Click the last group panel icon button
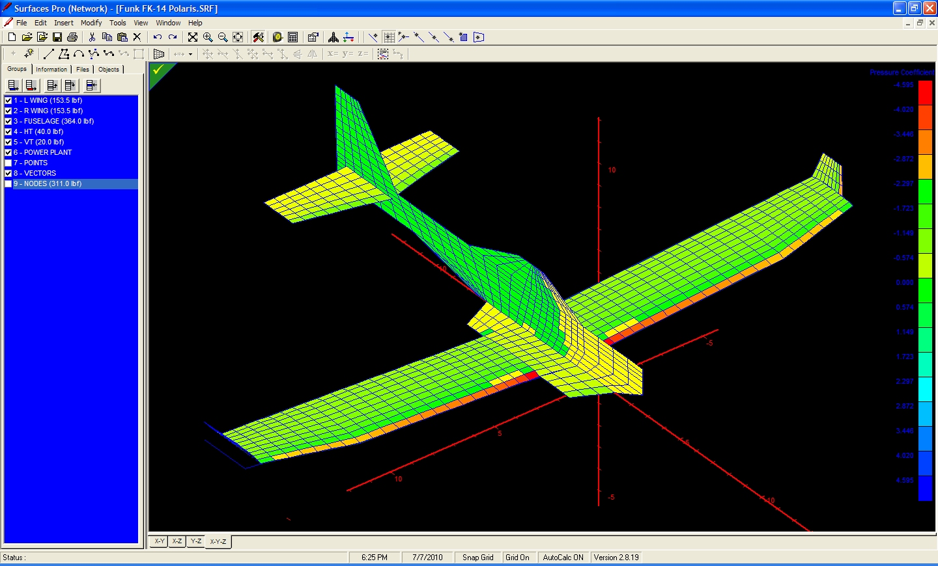The width and height of the screenshot is (938, 566). pyautogui.click(x=92, y=85)
